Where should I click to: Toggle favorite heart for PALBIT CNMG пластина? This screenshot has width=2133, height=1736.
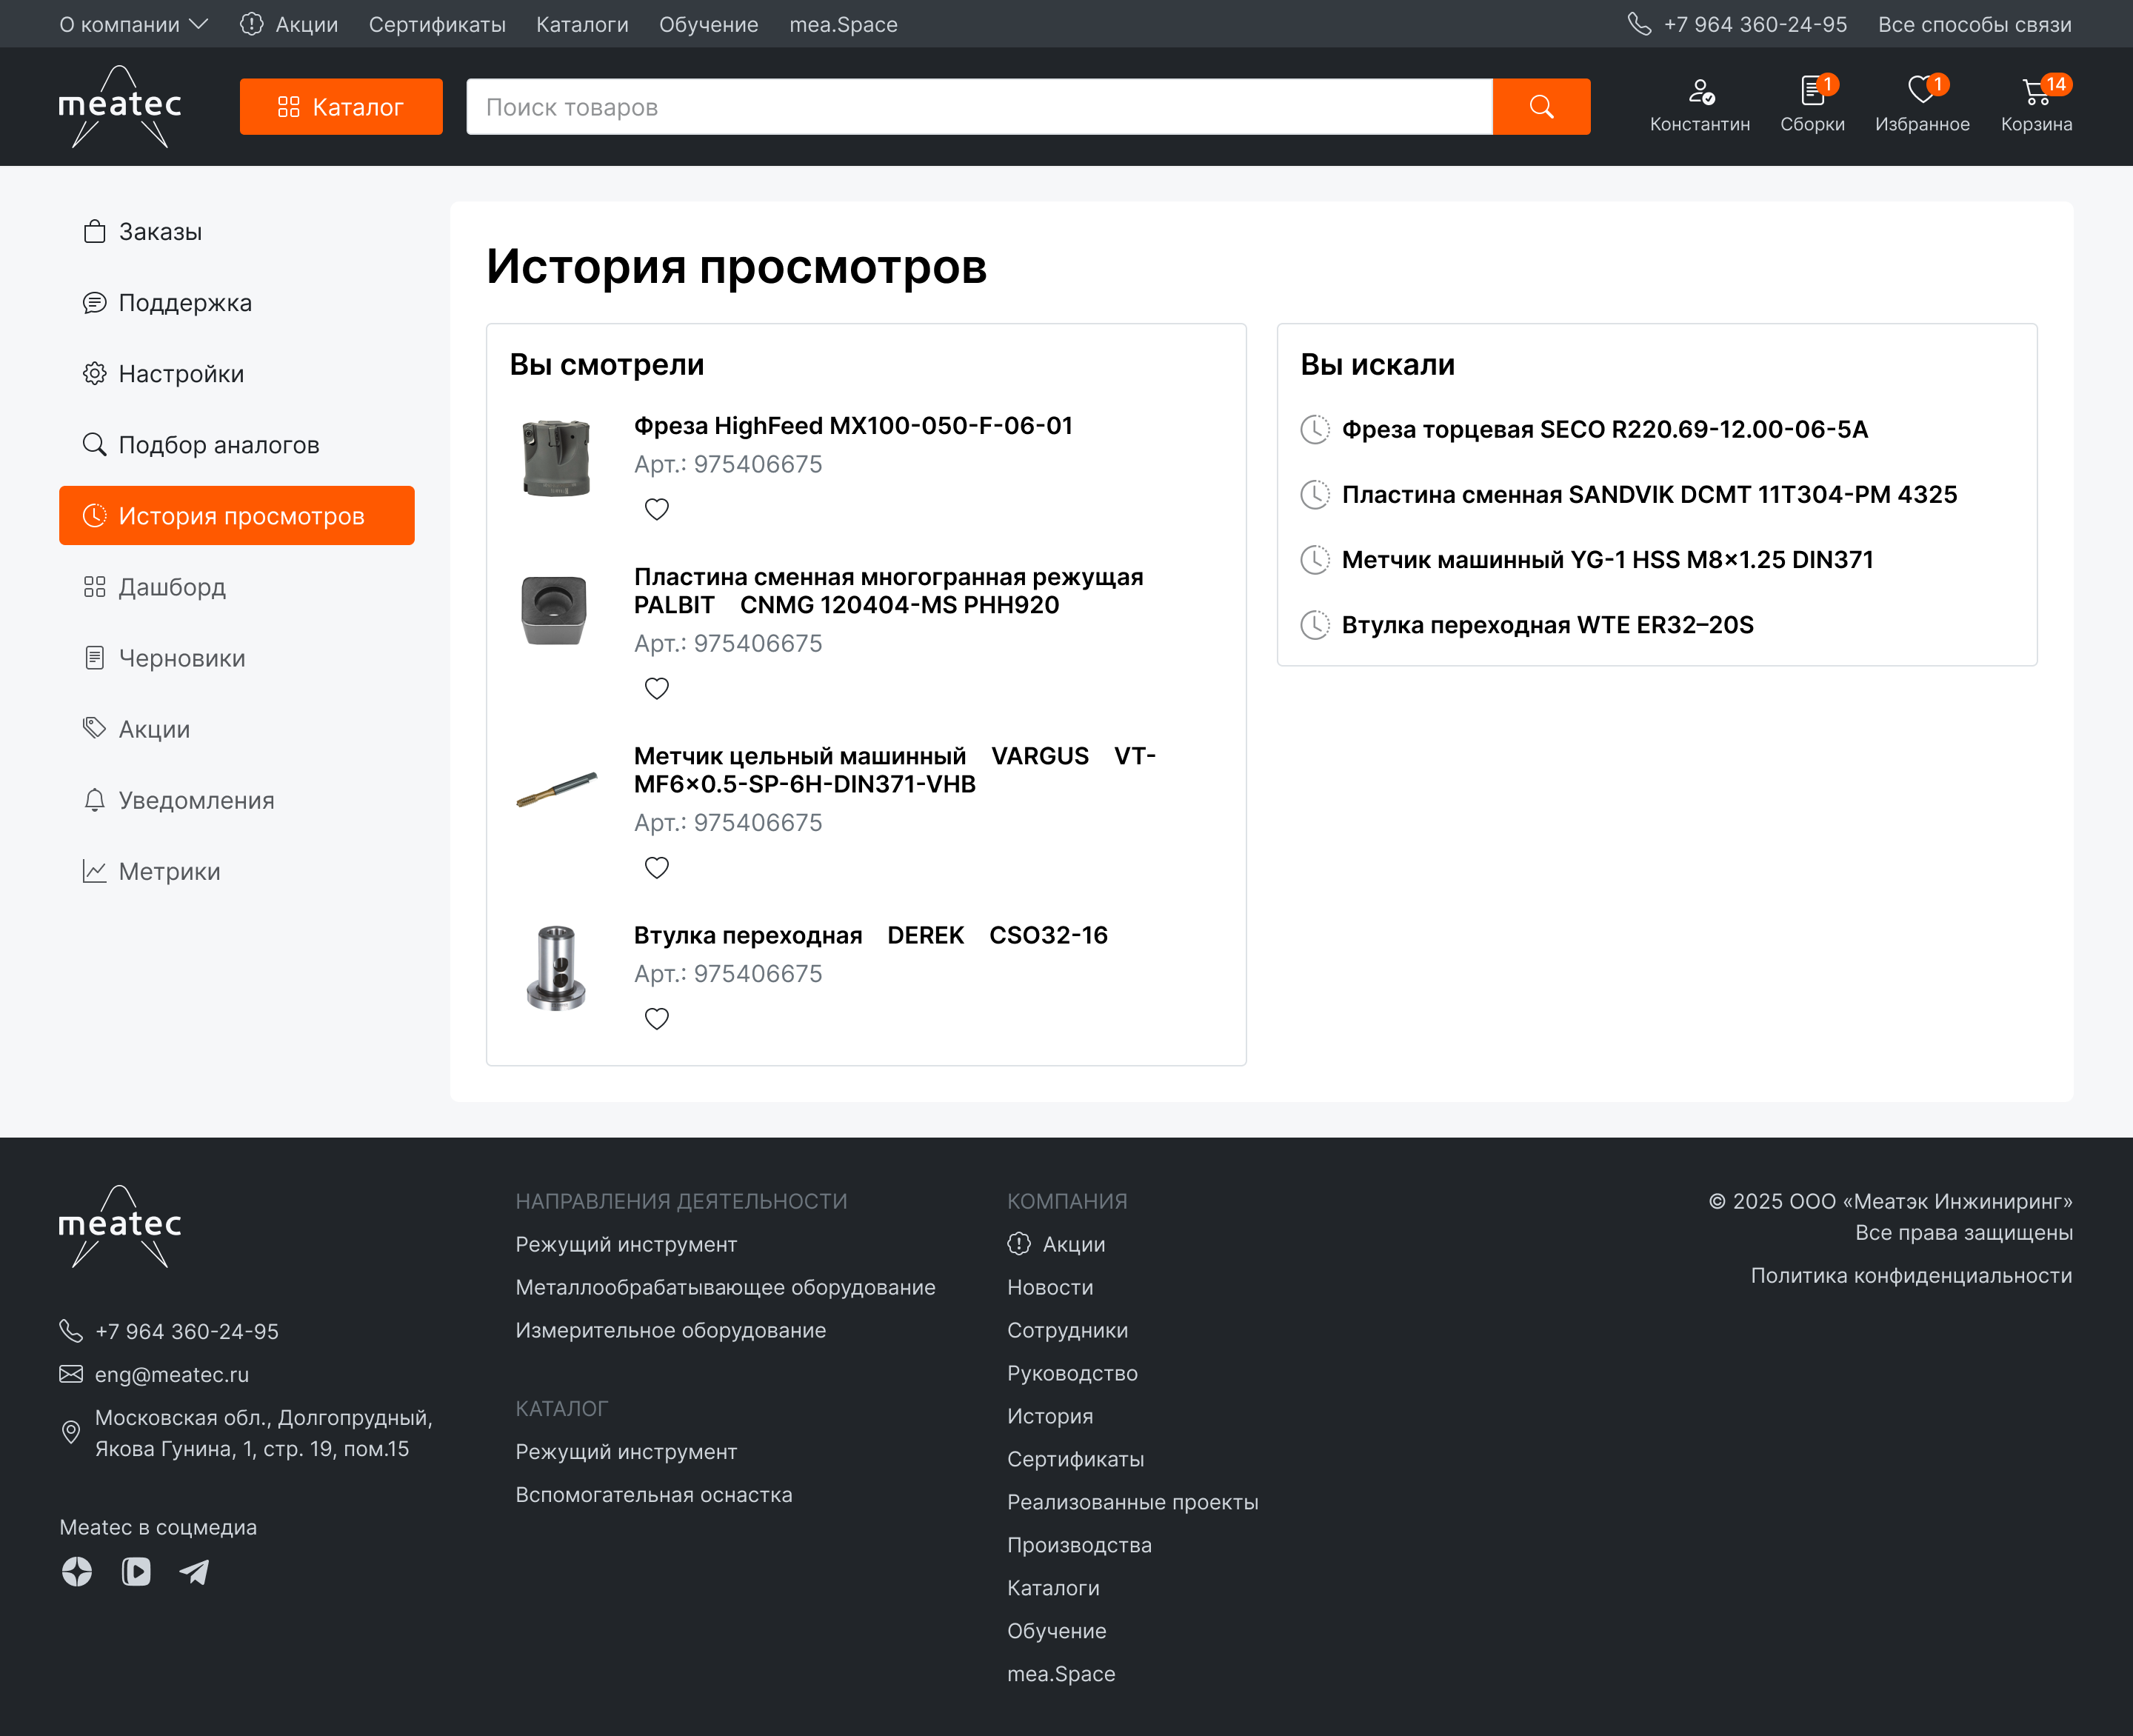[x=657, y=688]
